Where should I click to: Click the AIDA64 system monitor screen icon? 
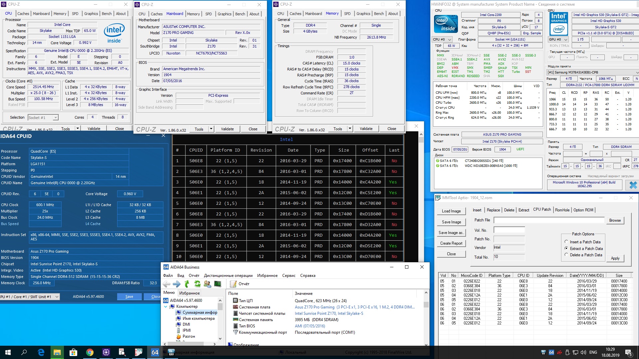[218, 284]
